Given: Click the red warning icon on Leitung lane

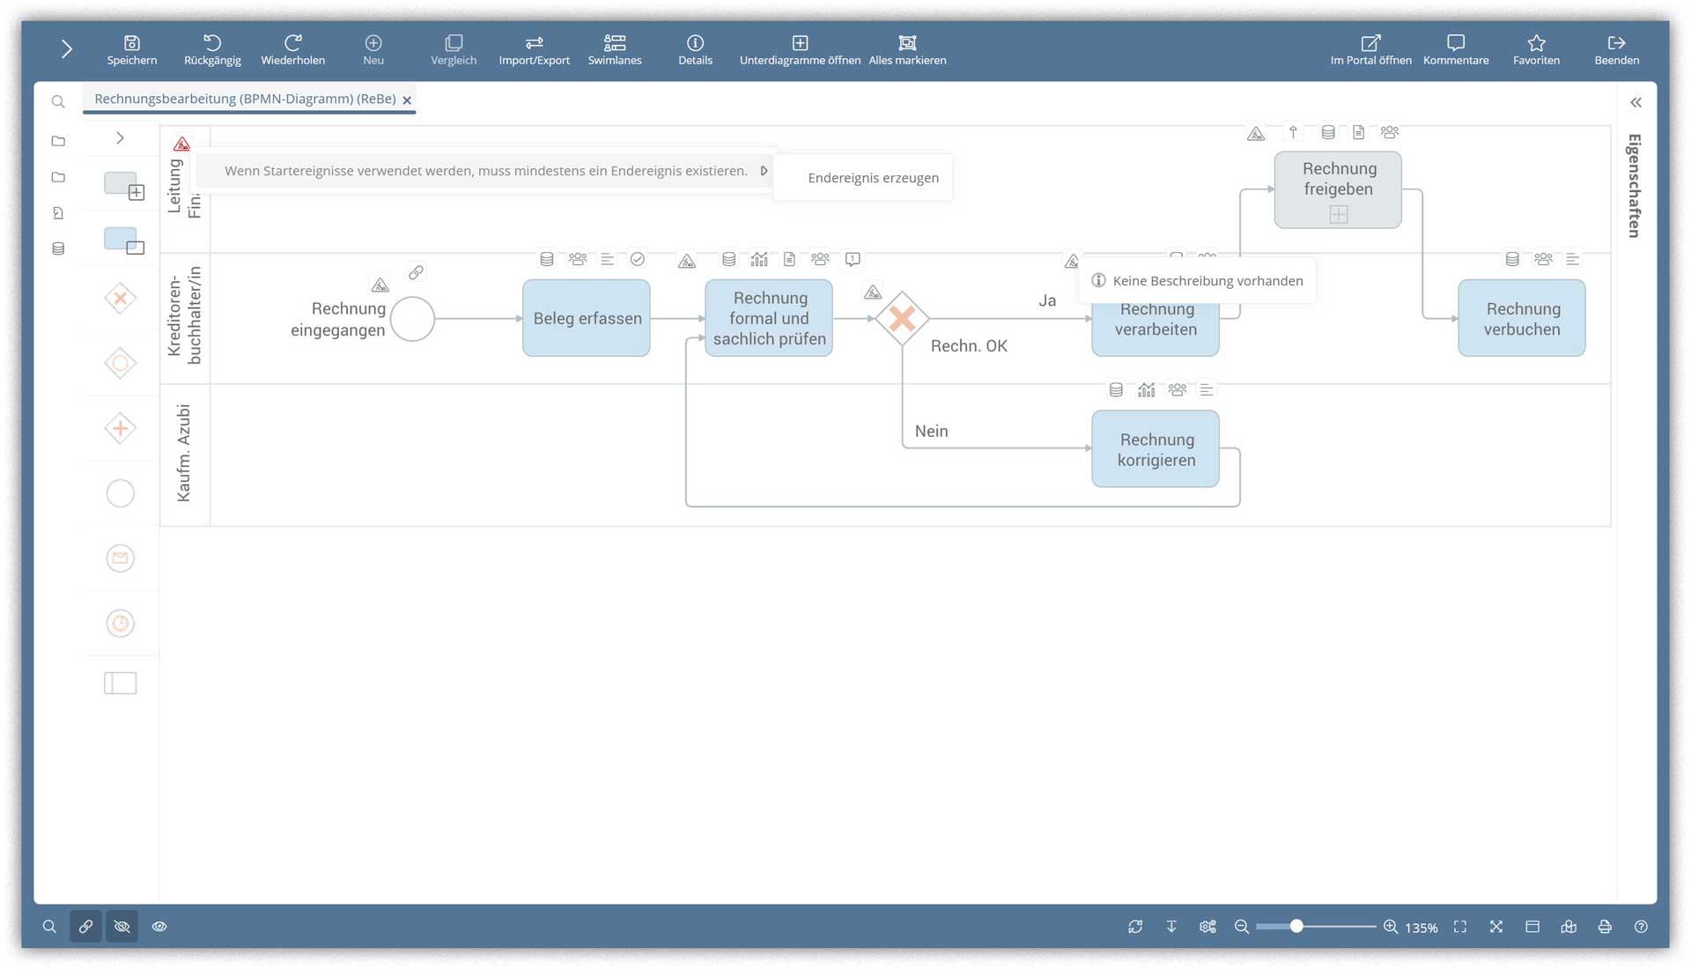Looking at the screenshot, I should coord(181,144).
